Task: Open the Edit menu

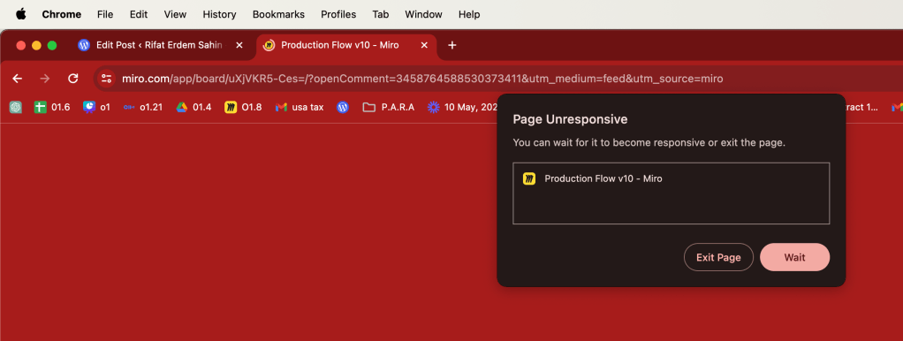Action: [139, 14]
